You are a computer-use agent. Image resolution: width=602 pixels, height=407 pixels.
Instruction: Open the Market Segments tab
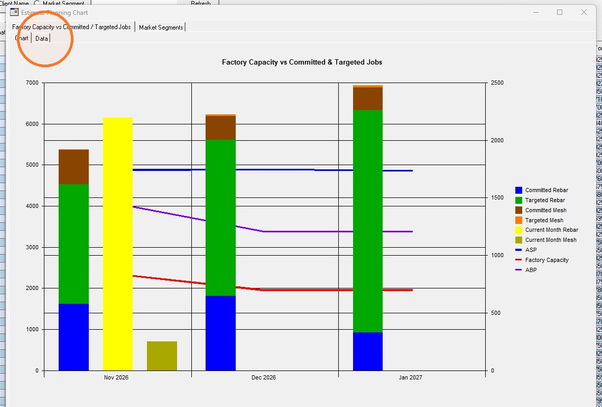[161, 28]
